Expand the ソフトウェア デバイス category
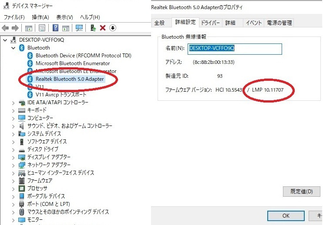The width and height of the screenshot is (323, 225). tap(13, 142)
